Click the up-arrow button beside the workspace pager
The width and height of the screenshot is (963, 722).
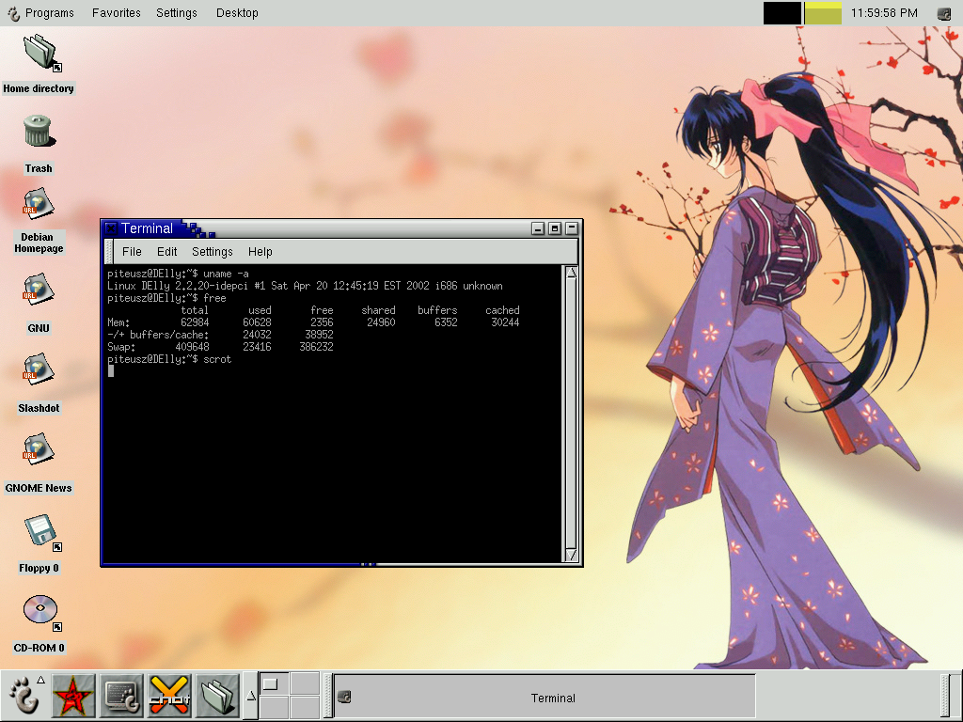[x=250, y=697]
